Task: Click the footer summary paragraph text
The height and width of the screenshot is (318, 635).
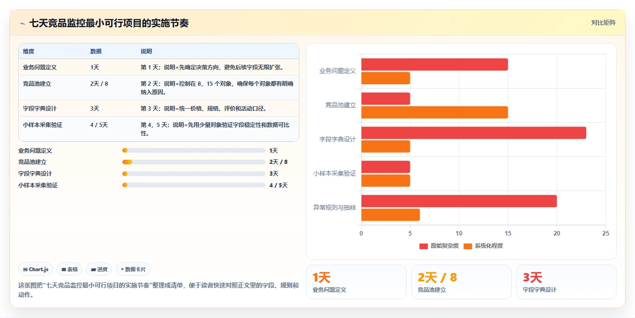Action: point(159,290)
